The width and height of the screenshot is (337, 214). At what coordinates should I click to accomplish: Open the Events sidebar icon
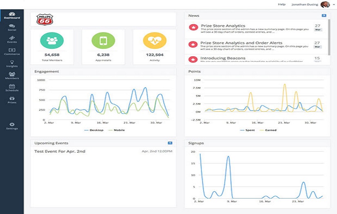point(12,40)
